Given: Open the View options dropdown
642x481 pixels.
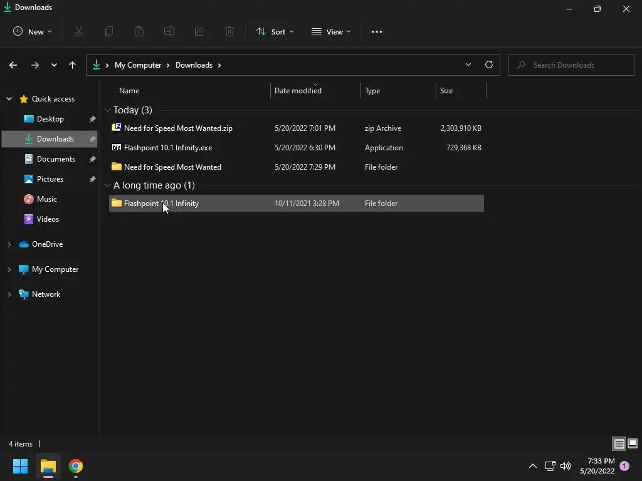Looking at the screenshot, I should (331, 31).
